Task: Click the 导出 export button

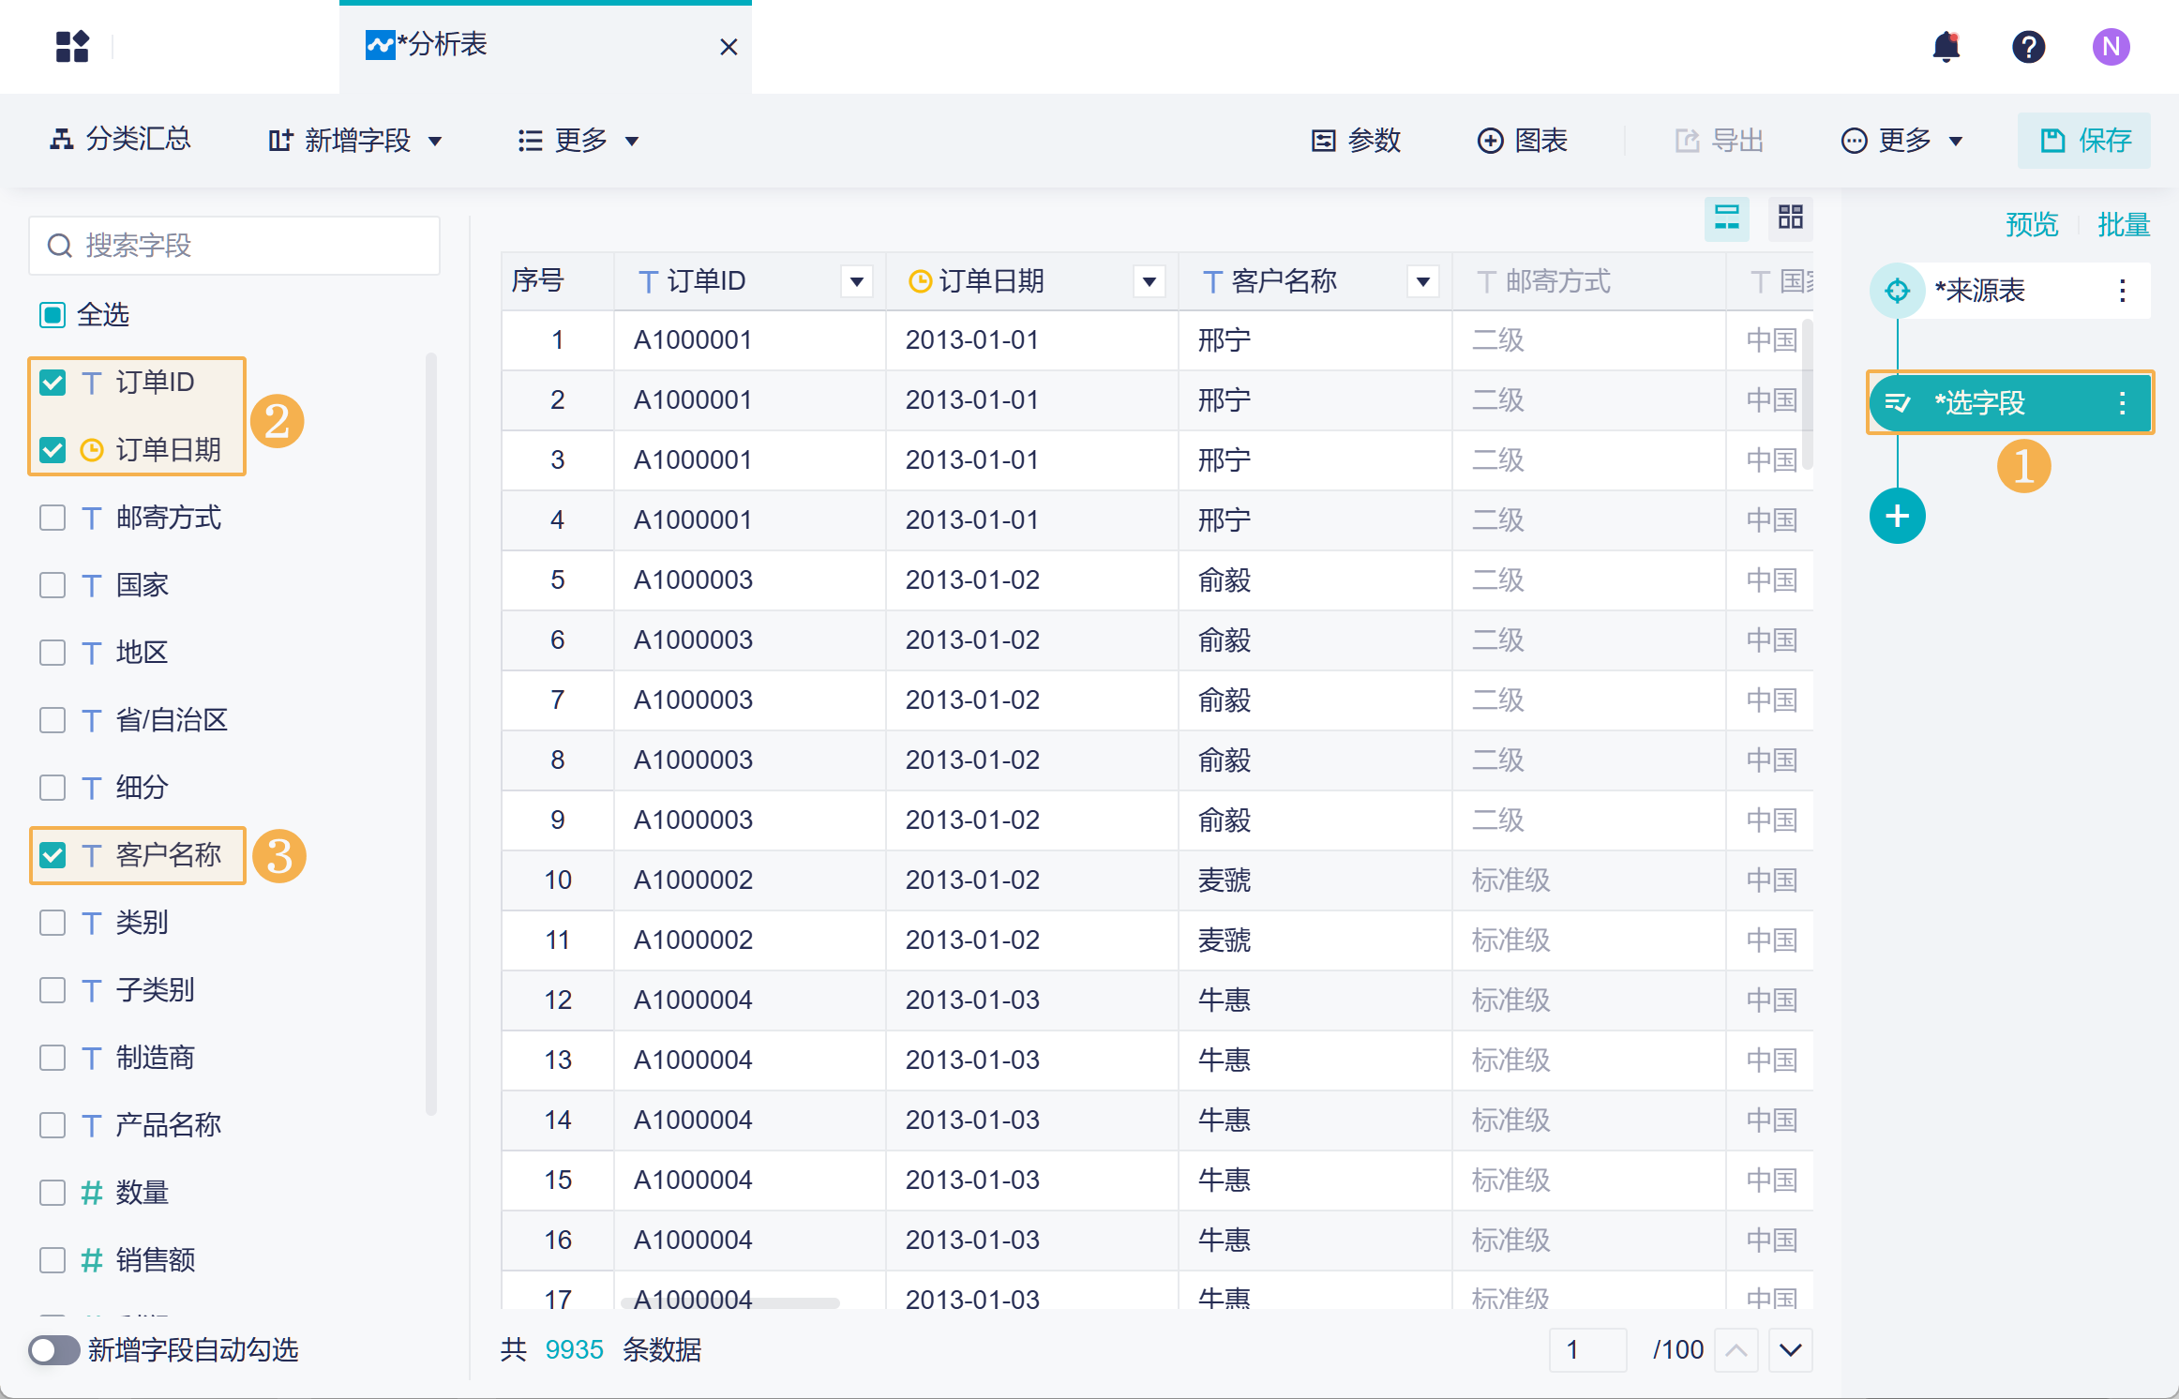Action: click(1720, 141)
